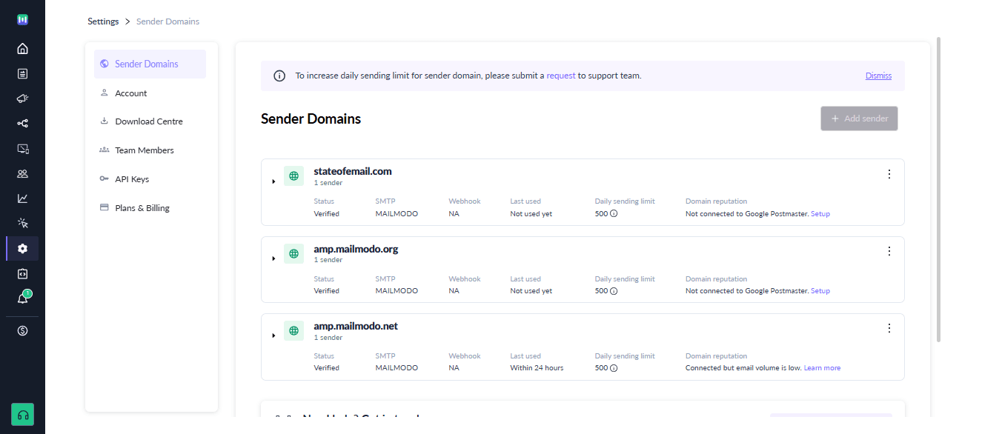Open the templates document icon in sidebar
The image size is (1002, 434).
(x=22, y=73)
